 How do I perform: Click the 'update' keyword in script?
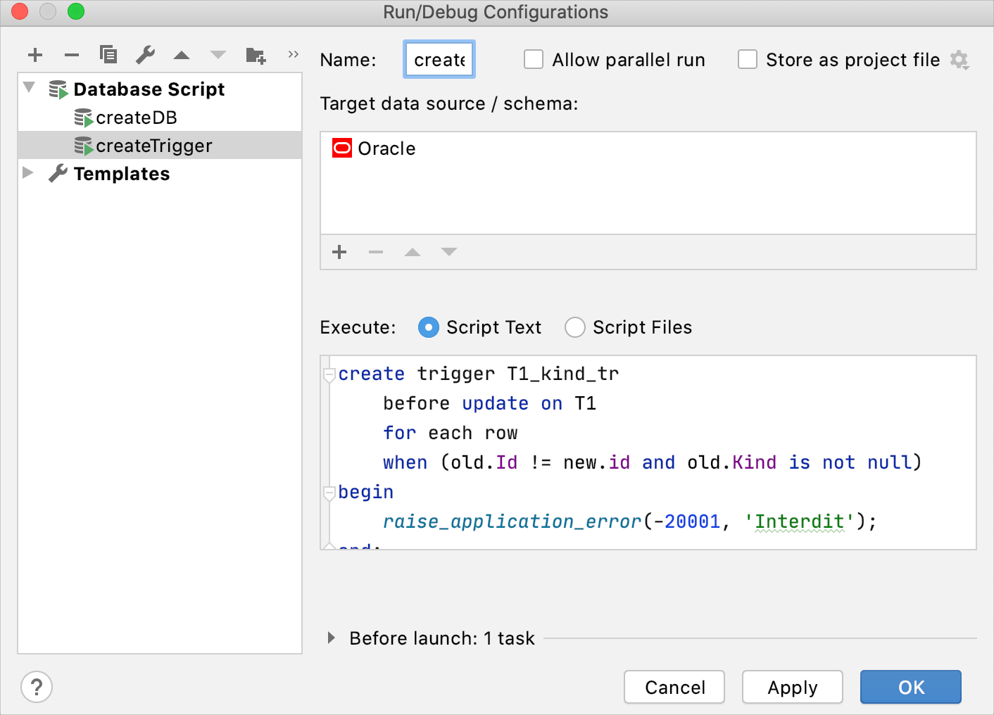496,403
